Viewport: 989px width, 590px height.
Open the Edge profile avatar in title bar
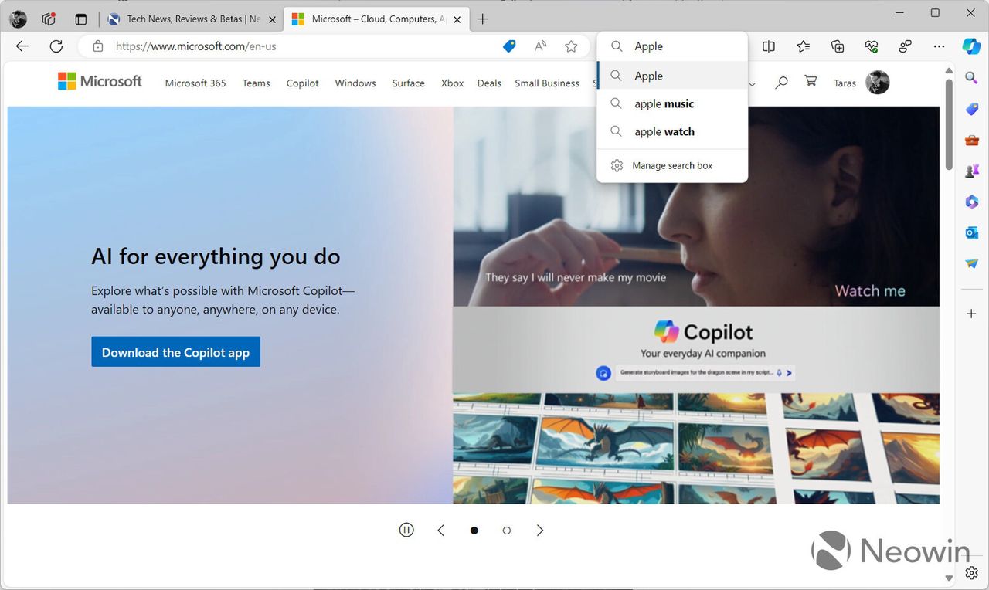(x=18, y=19)
